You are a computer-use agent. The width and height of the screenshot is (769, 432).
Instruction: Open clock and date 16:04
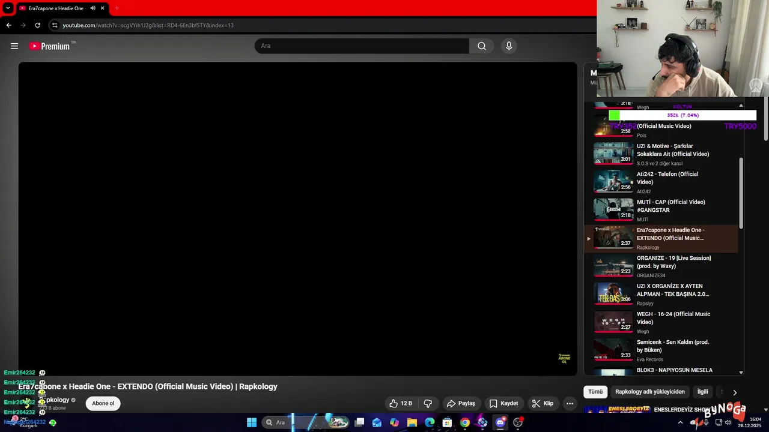coord(750,422)
